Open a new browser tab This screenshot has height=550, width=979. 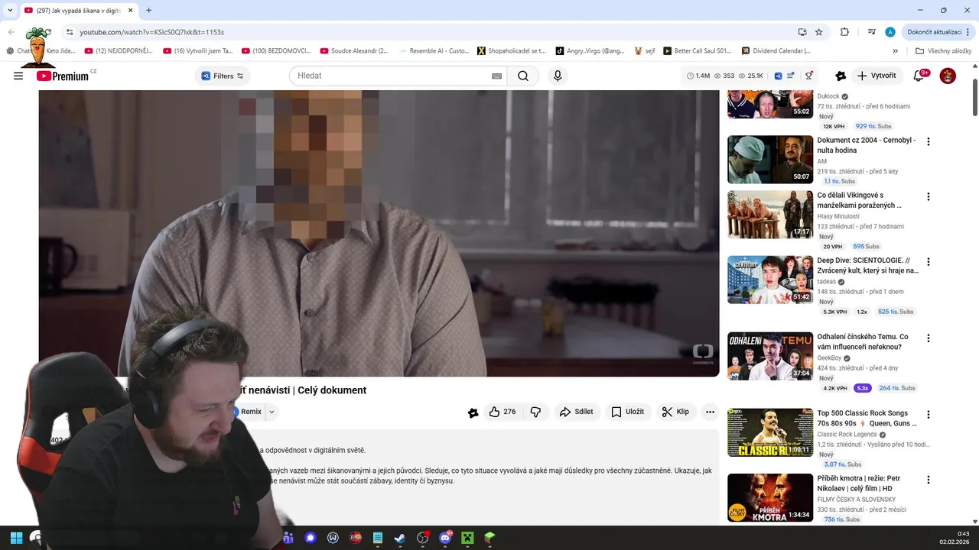click(148, 10)
